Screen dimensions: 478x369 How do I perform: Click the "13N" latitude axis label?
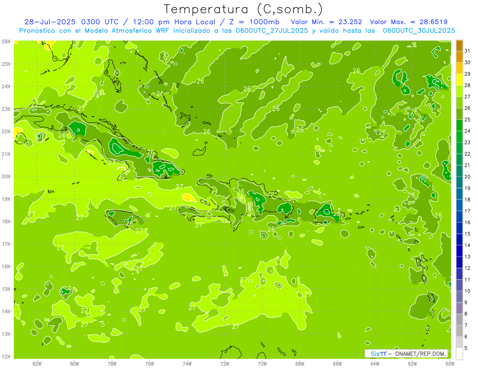click(6, 334)
